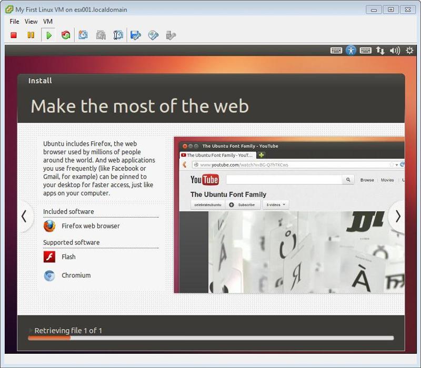Click the YouTube browser screenshot image
Viewport: 421px width, 368px height.
click(289, 215)
